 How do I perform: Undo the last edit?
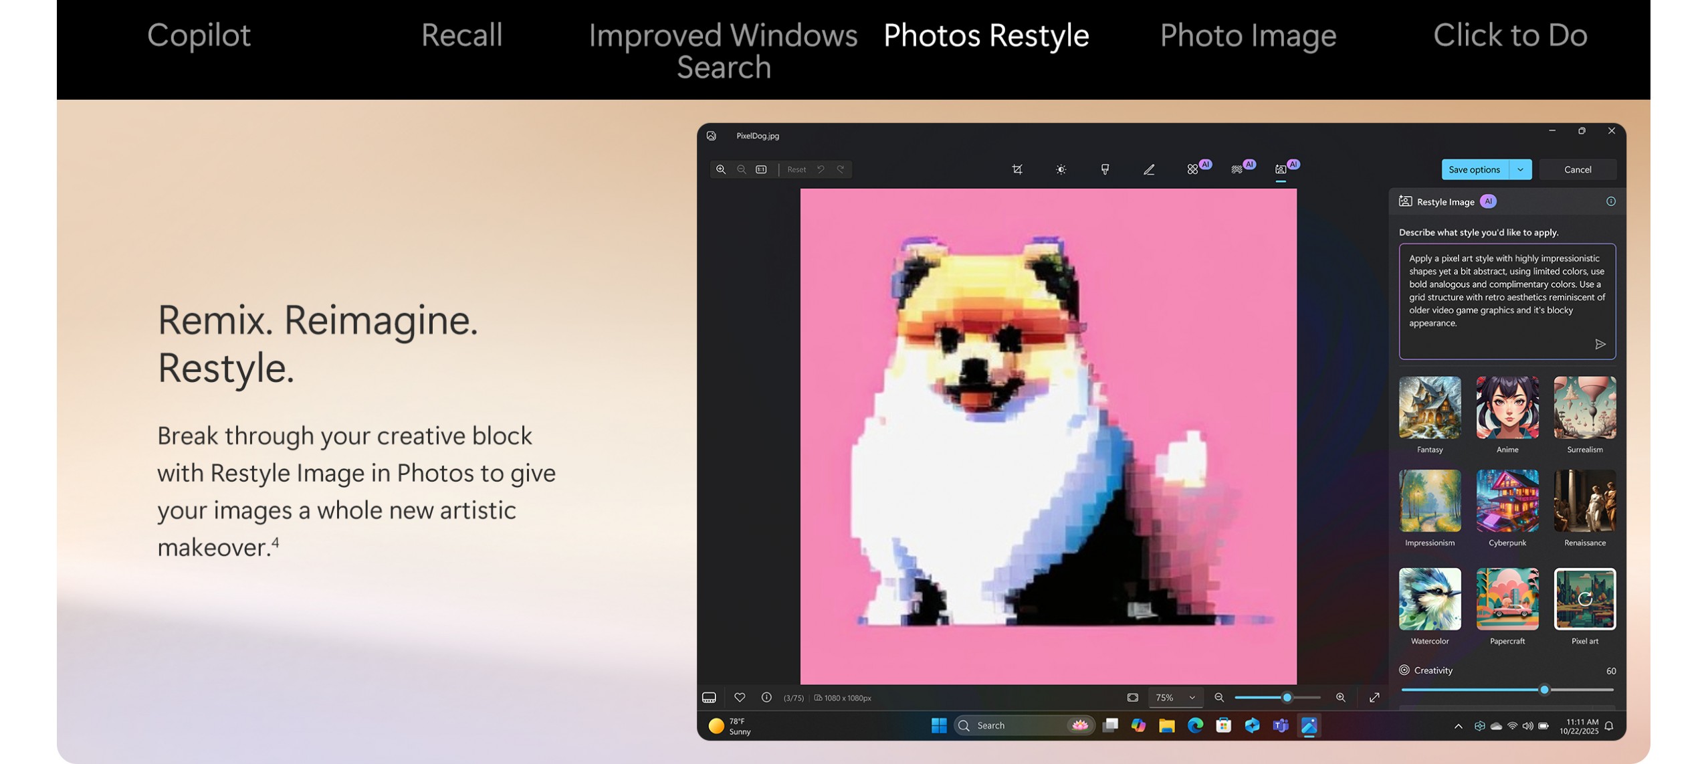(x=821, y=169)
